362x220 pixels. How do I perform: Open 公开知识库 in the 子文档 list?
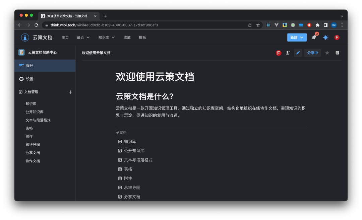[134, 151]
